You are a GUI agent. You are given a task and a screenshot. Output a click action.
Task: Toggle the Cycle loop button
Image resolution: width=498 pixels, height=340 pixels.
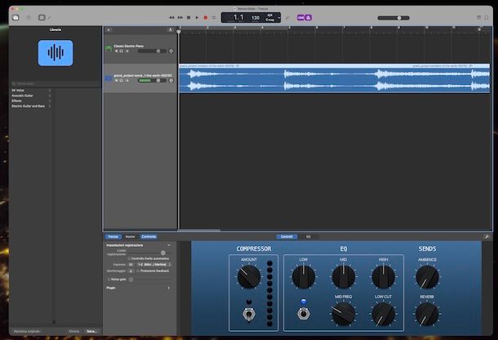point(214,18)
